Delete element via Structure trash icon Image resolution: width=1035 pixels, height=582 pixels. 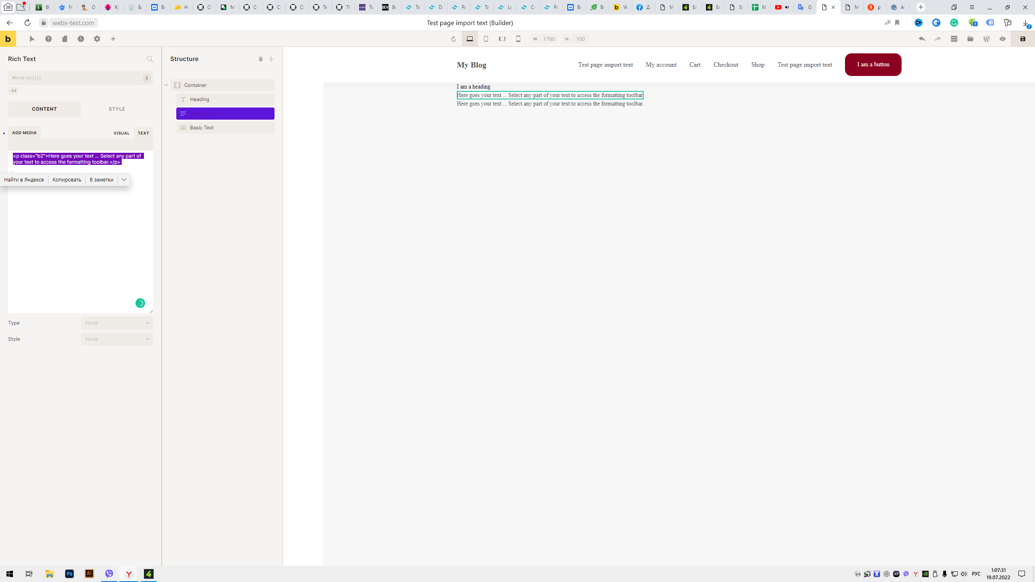tap(261, 59)
